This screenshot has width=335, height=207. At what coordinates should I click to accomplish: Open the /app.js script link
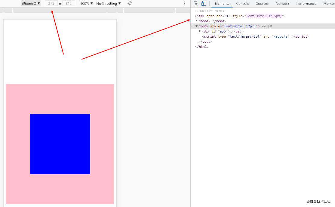coord(281,37)
